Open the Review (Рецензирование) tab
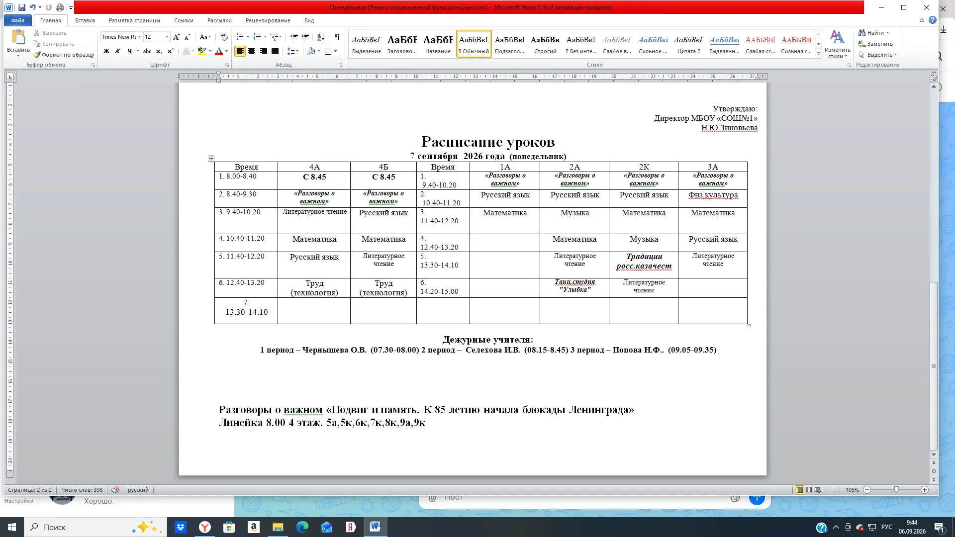This screenshot has height=537, width=955. (268, 20)
